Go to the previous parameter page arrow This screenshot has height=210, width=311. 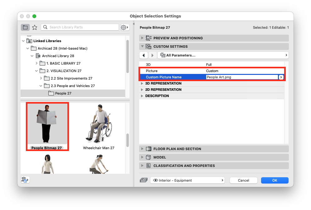(x=143, y=55)
